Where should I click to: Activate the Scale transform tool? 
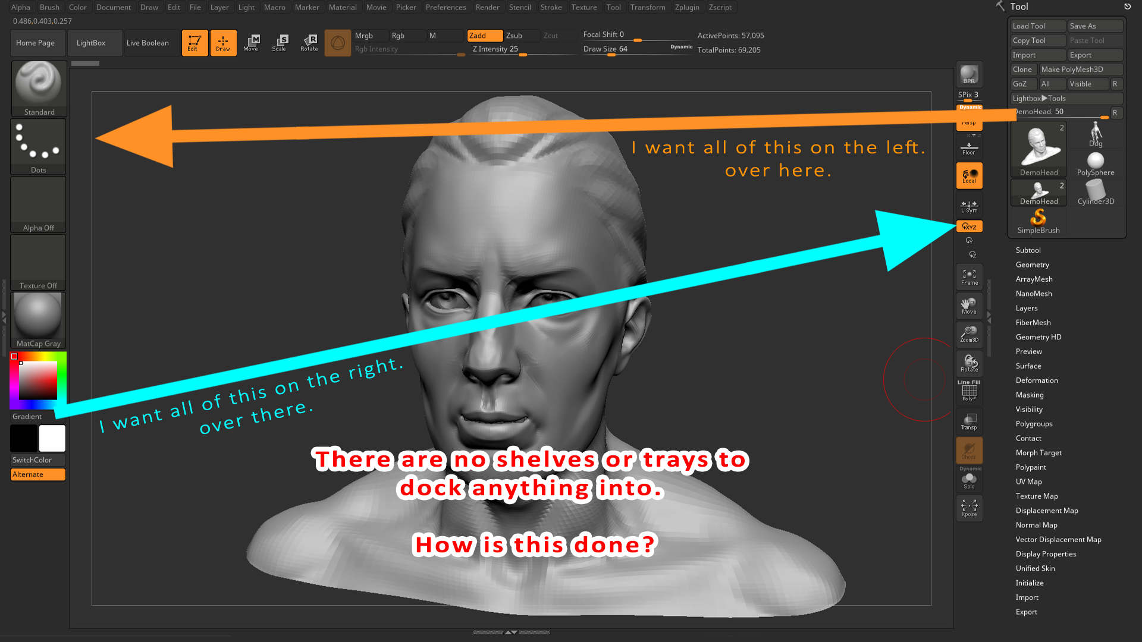click(280, 43)
